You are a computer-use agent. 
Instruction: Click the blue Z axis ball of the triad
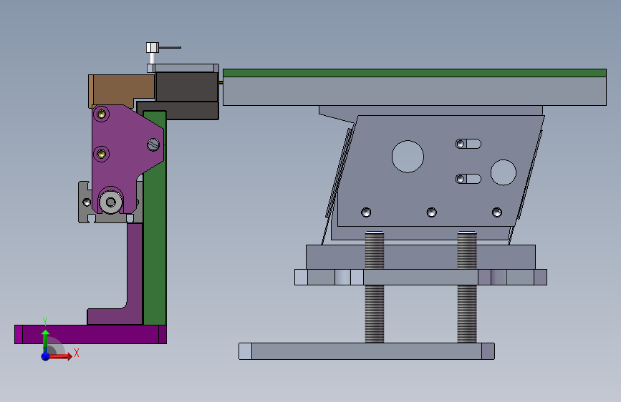46,356
